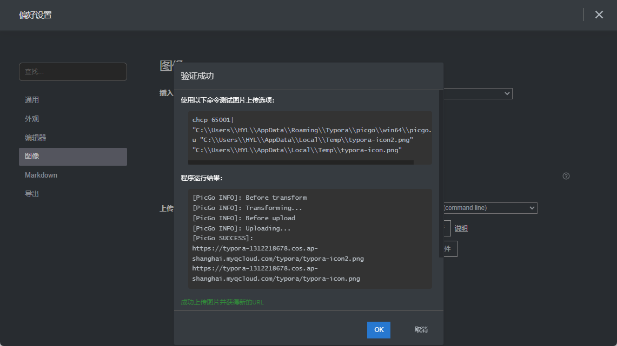Confirm the dialog with OK button
The image size is (617, 346).
pyautogui.click(x=379, y=330)
